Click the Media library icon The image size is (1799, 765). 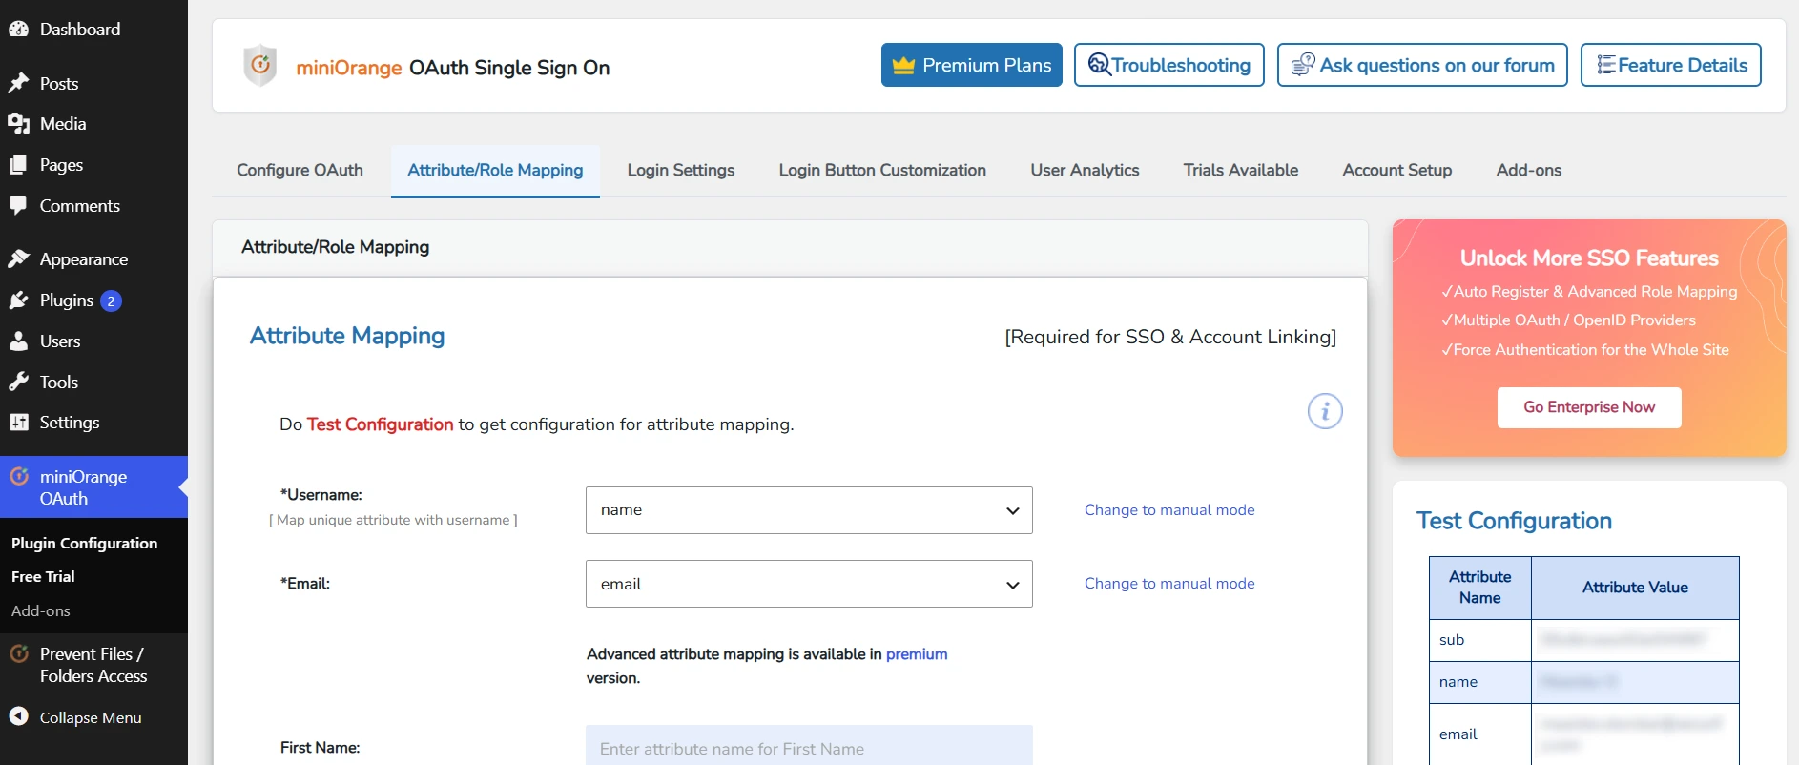(19, 124)
